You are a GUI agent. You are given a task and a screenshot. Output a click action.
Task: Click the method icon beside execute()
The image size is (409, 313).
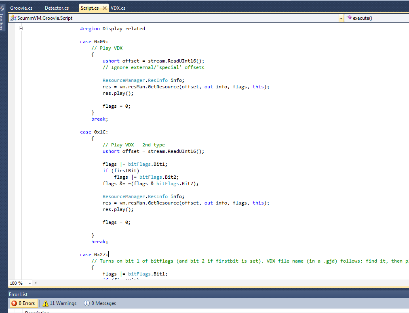coord(349,18)
